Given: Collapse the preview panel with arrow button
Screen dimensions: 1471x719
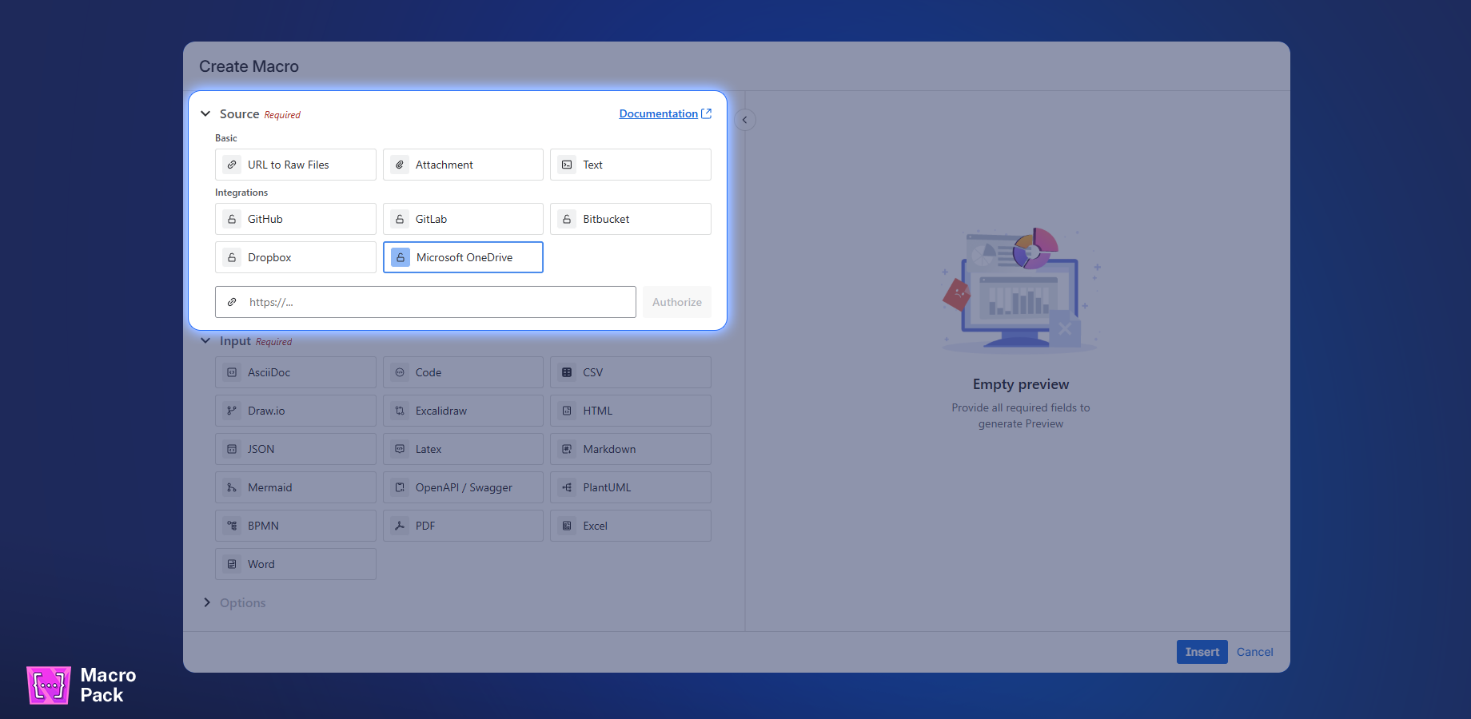Looking at the screenshot, I should [744, 120].
